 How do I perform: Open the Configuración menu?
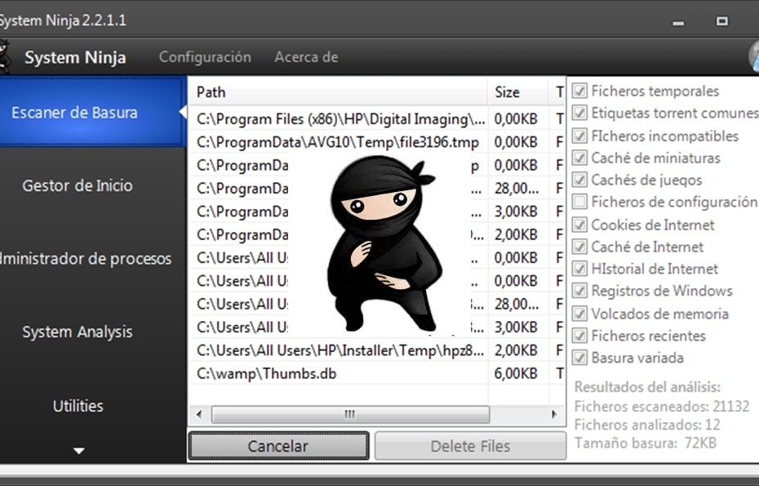pos(205,56)
